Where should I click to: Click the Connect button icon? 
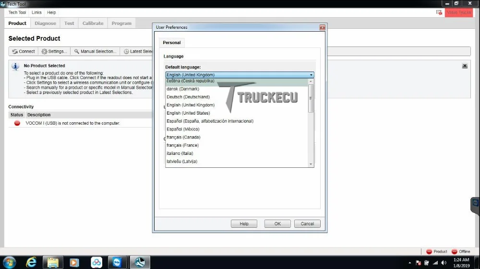pyautogui.click(x=15, y=51)
